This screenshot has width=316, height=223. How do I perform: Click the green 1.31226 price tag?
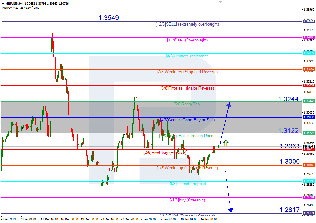click(309, 133)
